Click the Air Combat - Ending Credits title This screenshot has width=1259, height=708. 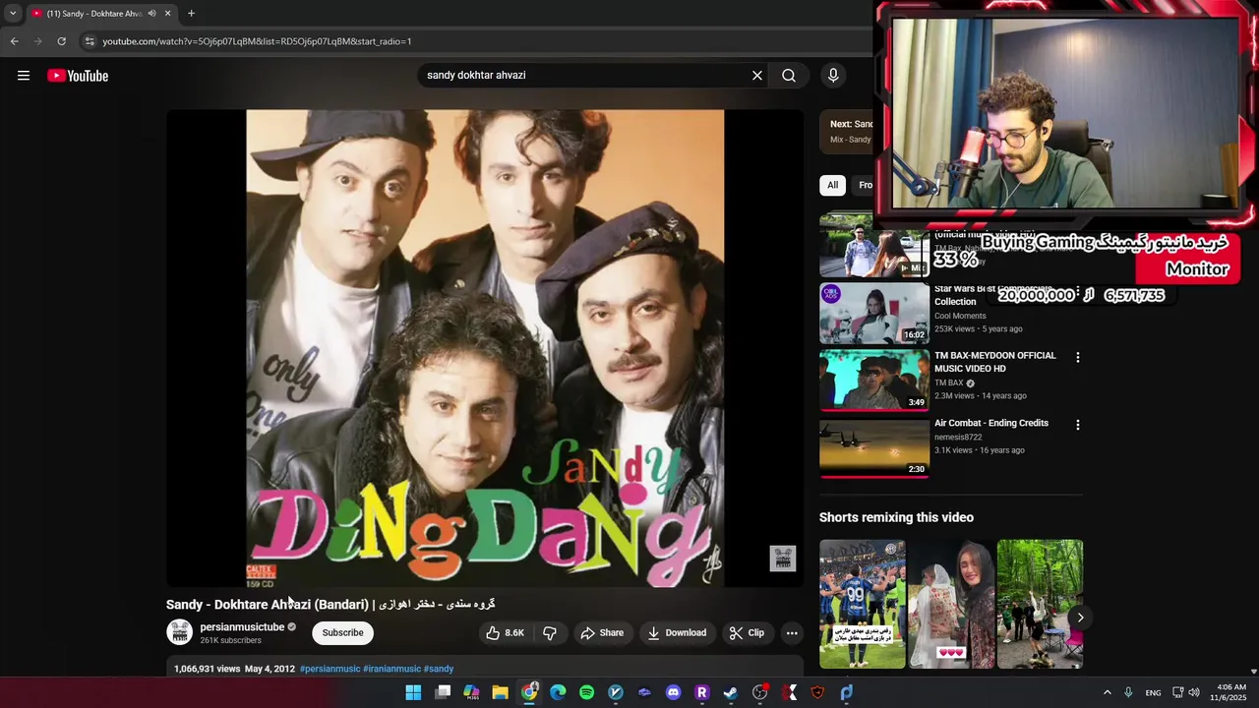click(x=991, y=423)
